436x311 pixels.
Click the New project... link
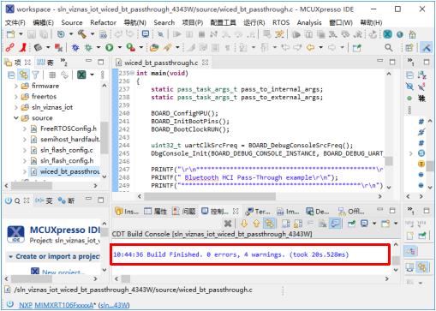[63, 272]
